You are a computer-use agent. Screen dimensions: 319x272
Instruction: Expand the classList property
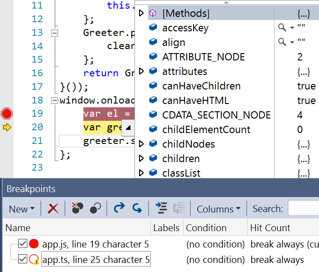click(x=141, y=173)
